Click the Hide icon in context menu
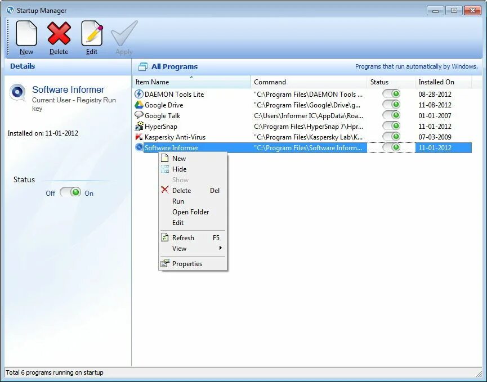487x382 pixels. click(165, 169)
